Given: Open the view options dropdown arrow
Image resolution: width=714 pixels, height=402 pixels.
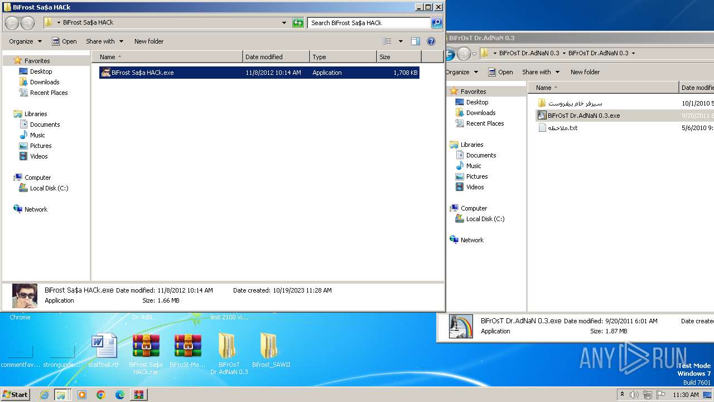Looking at the screenshot, I should (x=401, y=41).
